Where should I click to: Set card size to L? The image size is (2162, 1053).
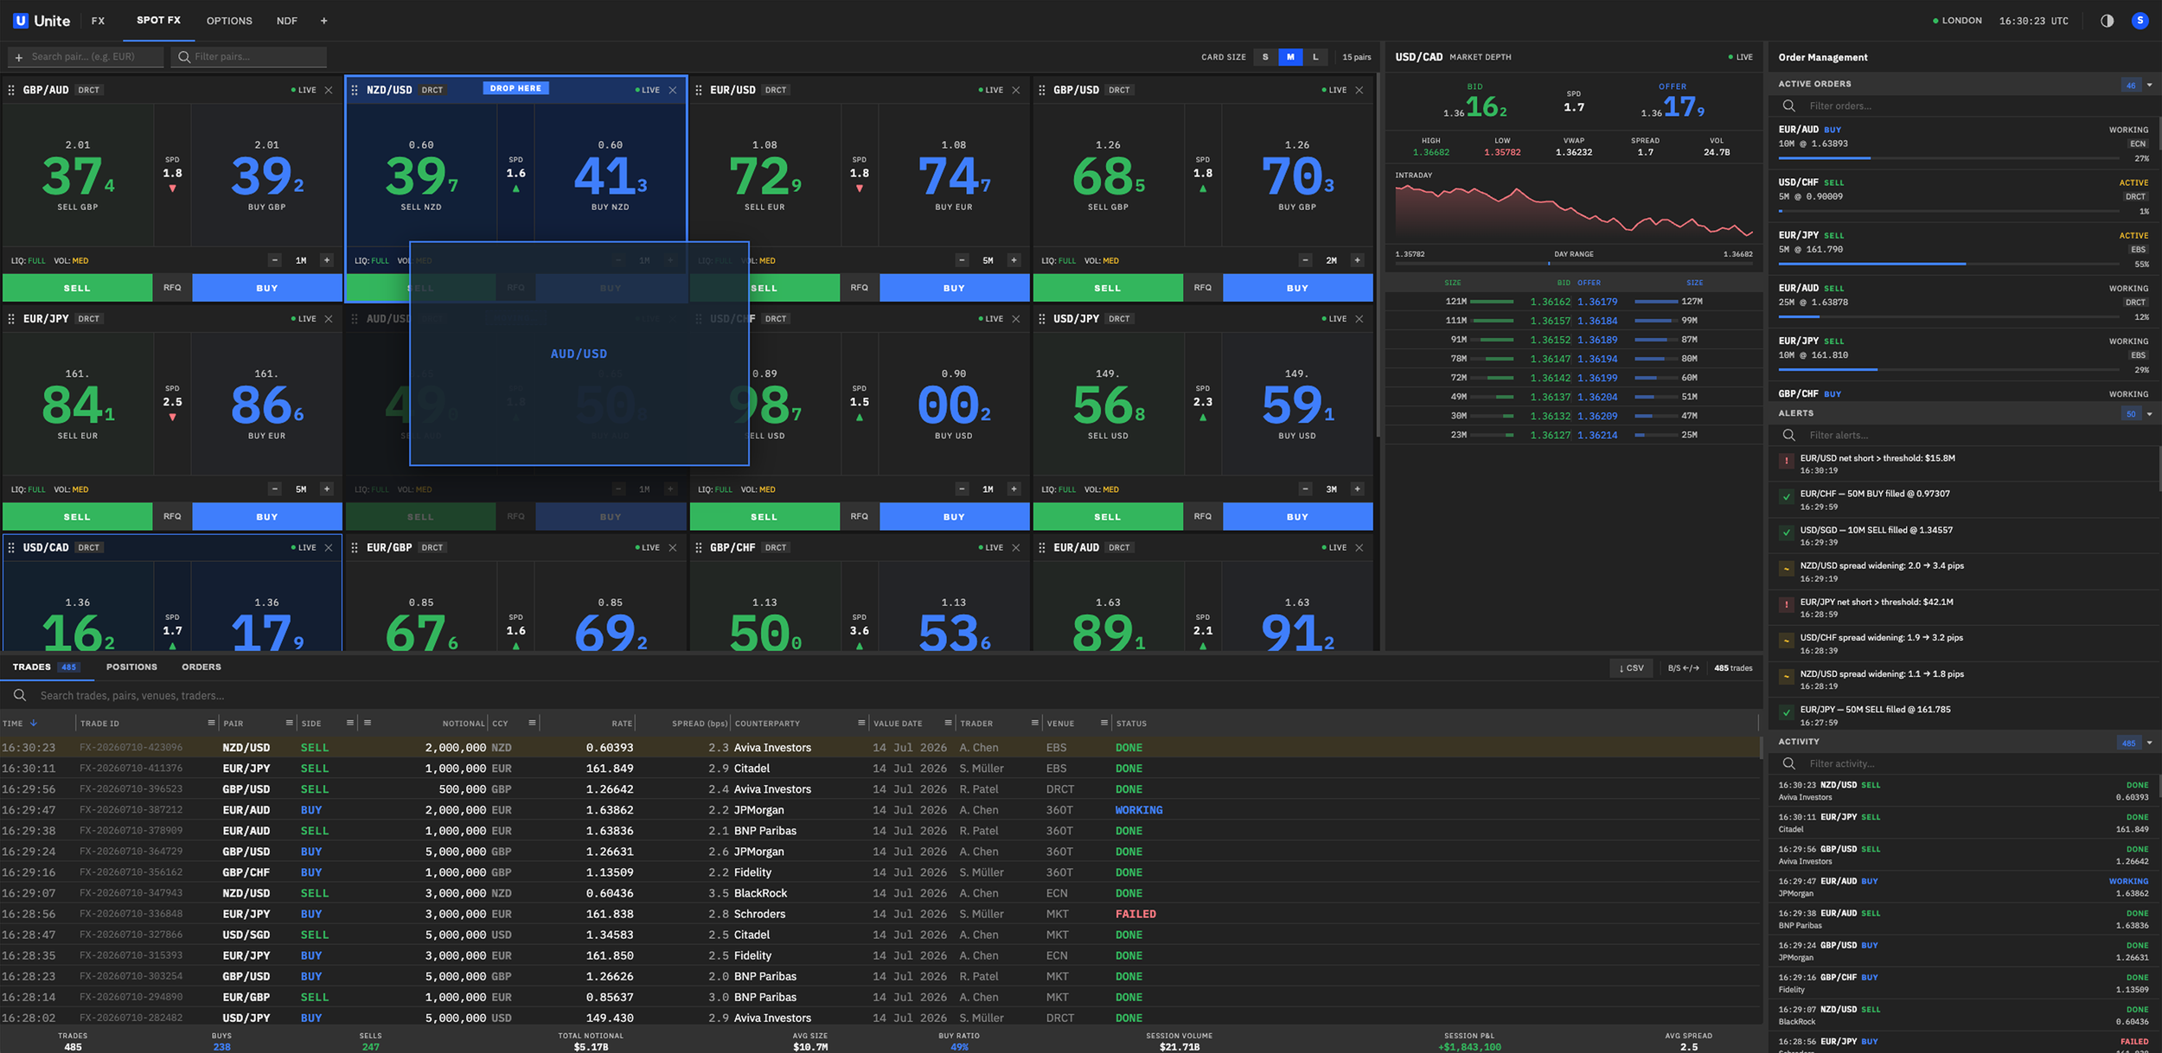click(1315, 57)
